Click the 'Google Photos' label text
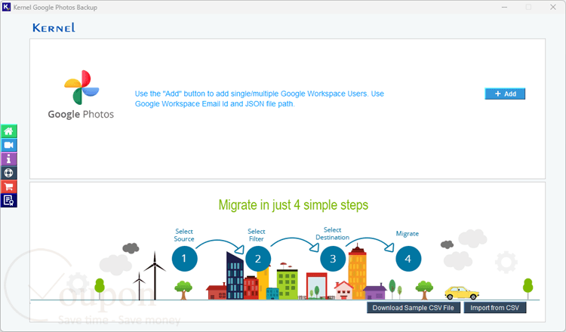Image resolution: width=566 pixels, height=332 pixels. [81, 115]
